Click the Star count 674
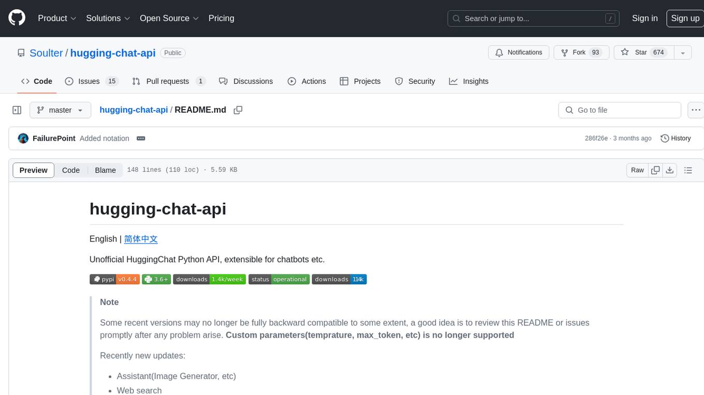The width and height of the screenshot is (704, 395). tap(658, 52)
